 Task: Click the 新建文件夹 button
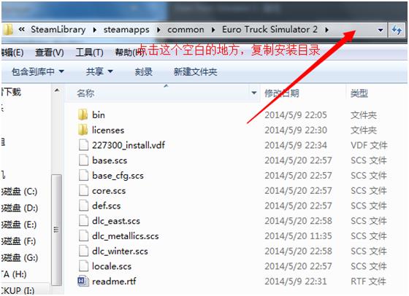pos(196,72)
